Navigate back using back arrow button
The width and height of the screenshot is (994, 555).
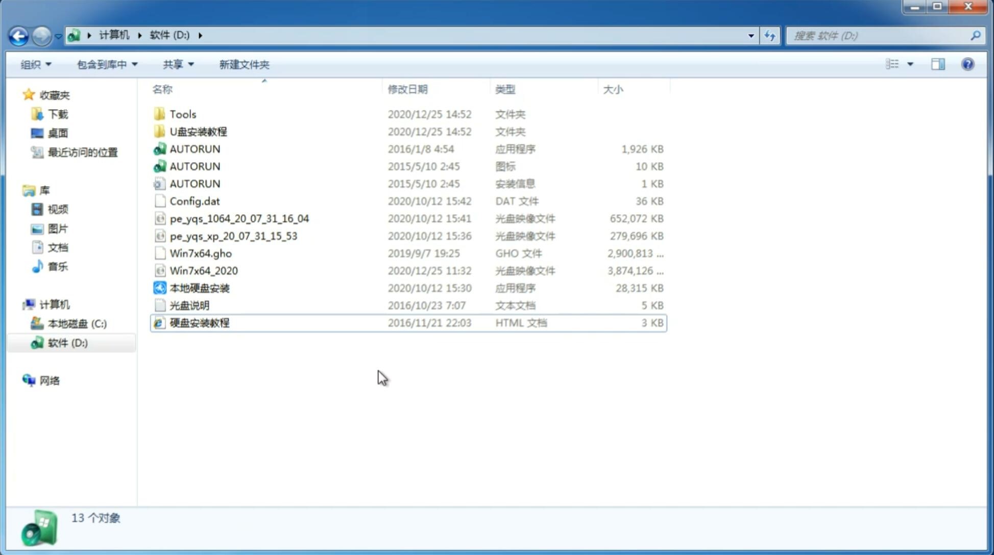(18, 35)
